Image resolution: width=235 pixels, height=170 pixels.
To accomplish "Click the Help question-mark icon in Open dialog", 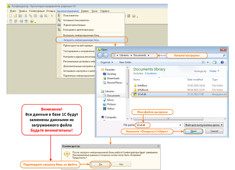I will (x=222, y=62).
